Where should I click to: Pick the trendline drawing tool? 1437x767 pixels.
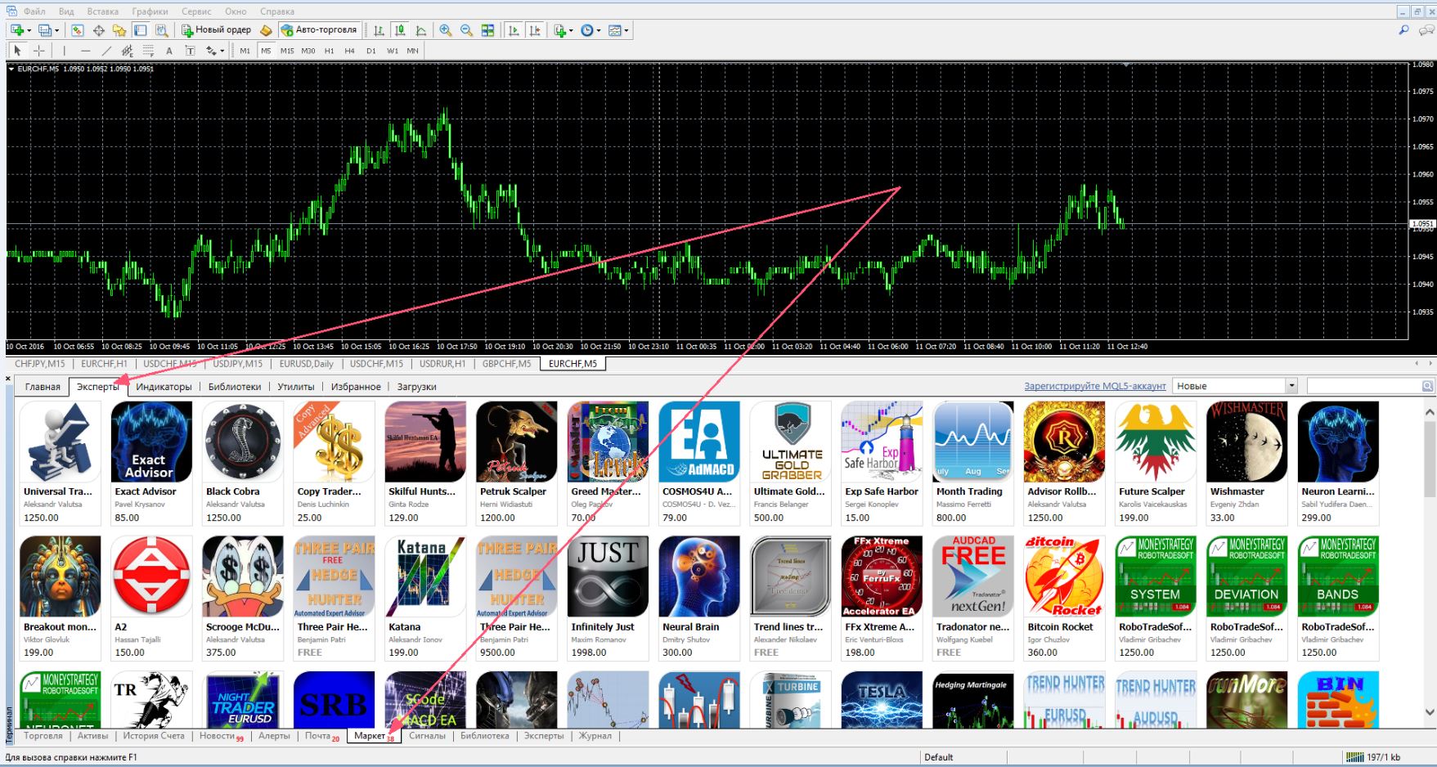coord(106,51)
